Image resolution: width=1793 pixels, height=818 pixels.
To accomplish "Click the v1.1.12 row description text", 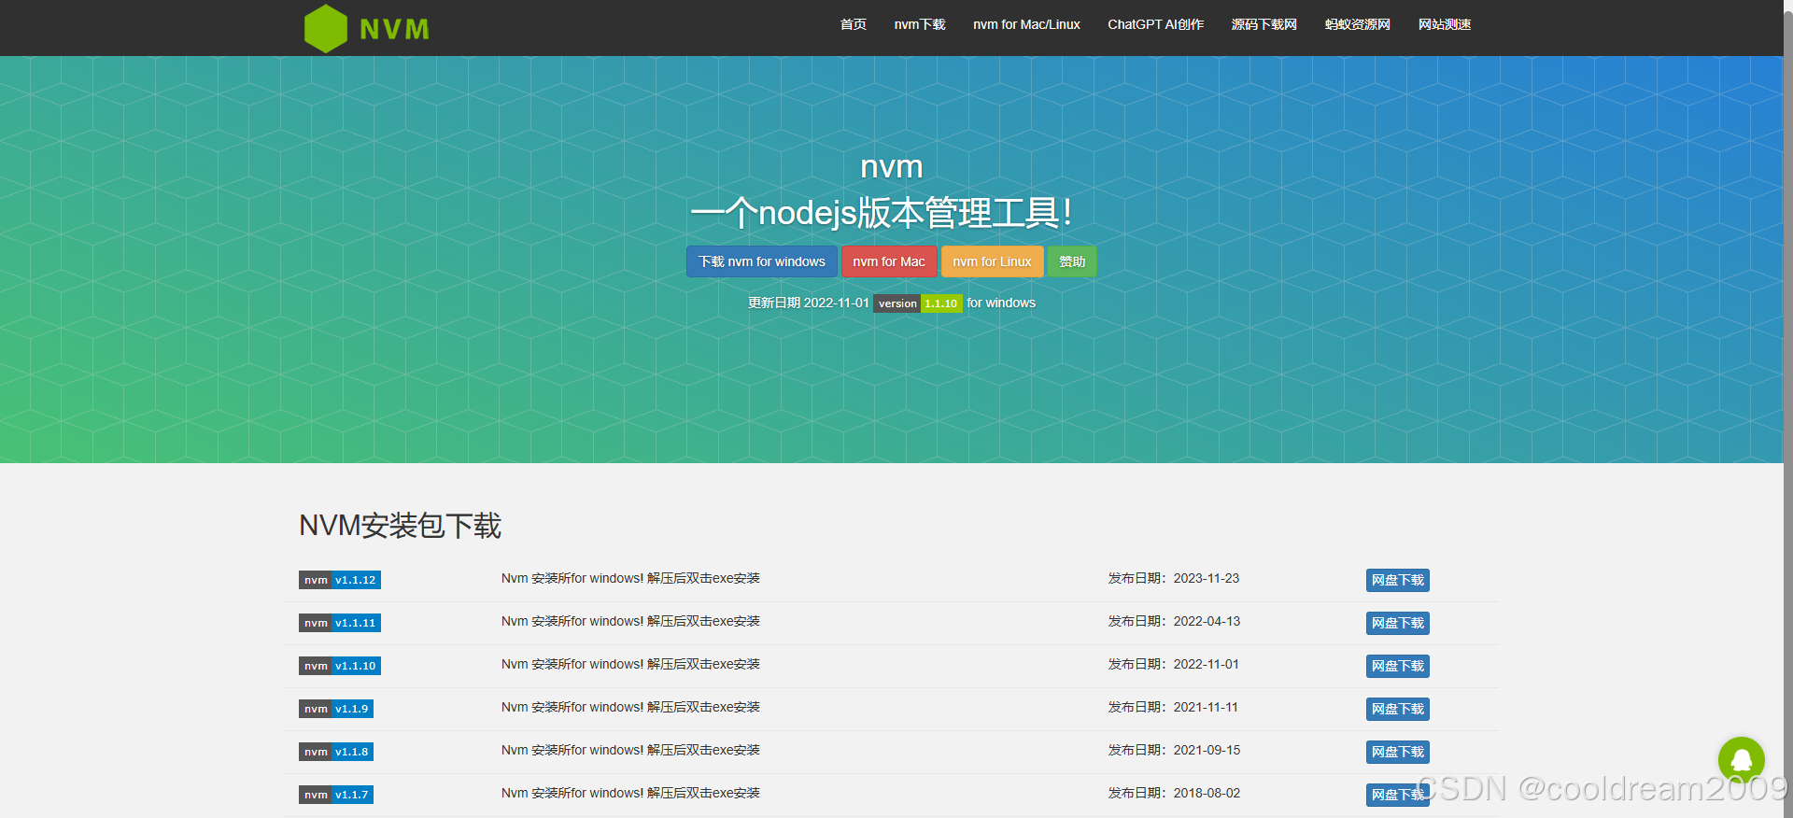I will [630, 578].
